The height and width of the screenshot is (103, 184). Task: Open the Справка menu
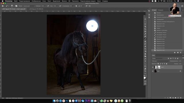pos(105,1)
